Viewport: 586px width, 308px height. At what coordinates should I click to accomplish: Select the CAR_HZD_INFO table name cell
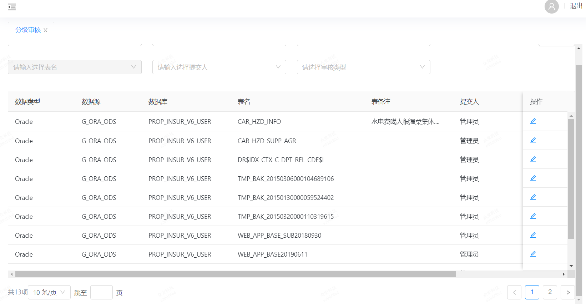[x=259, y=122]
